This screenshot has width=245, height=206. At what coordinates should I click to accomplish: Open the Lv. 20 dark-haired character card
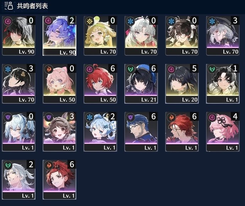click(x=182, y=83)
